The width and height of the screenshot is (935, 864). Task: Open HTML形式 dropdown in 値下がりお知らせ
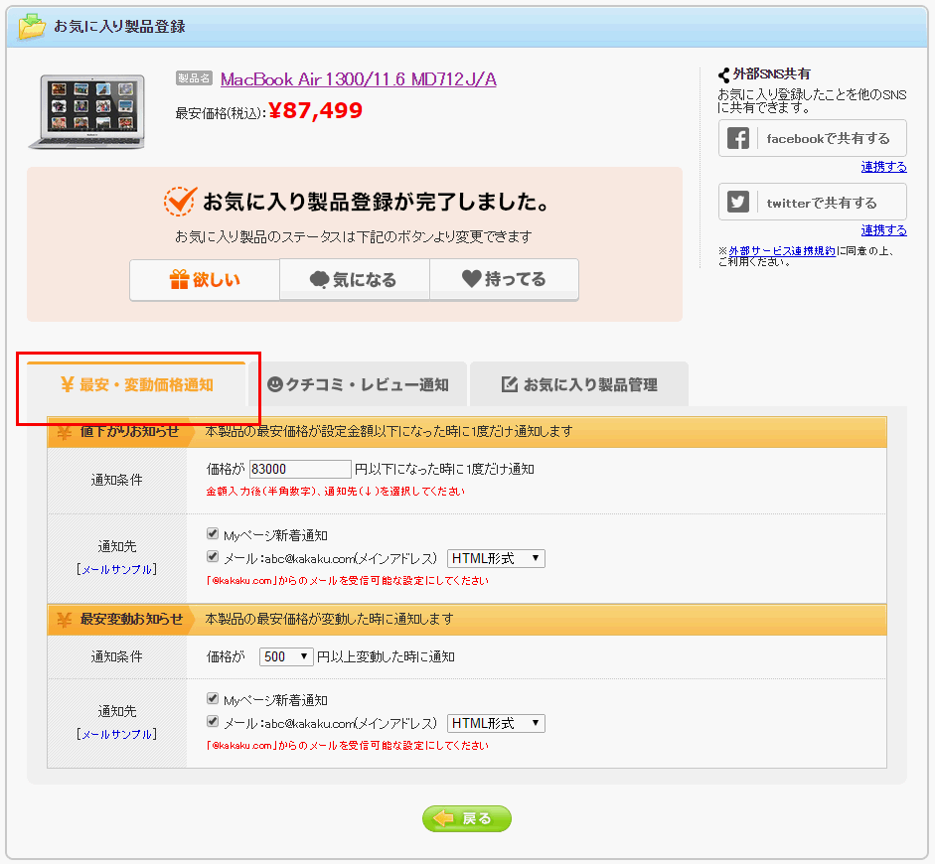[496, 558]
